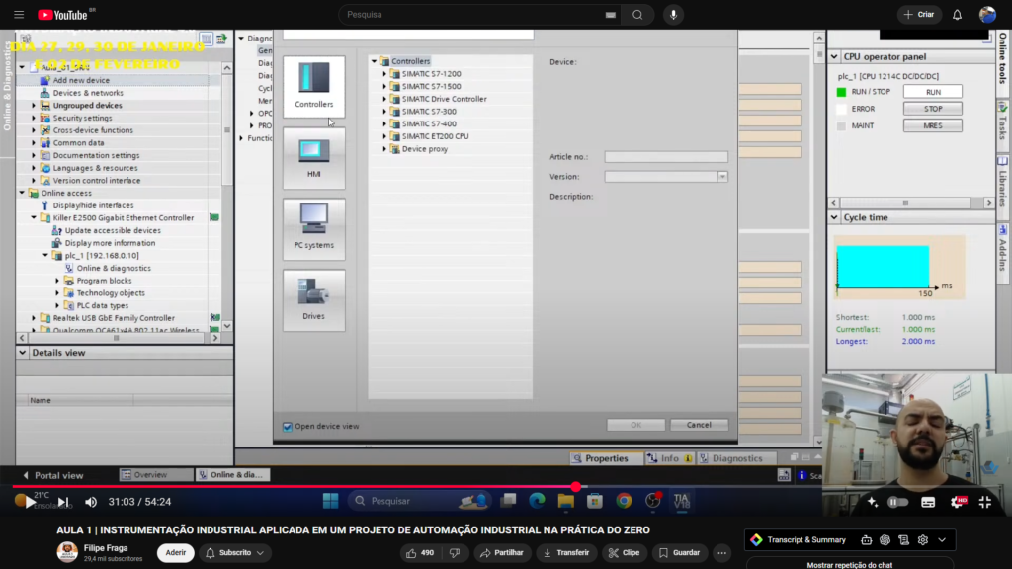
Task: Toggle the autoplay switch
Action: 897,502
